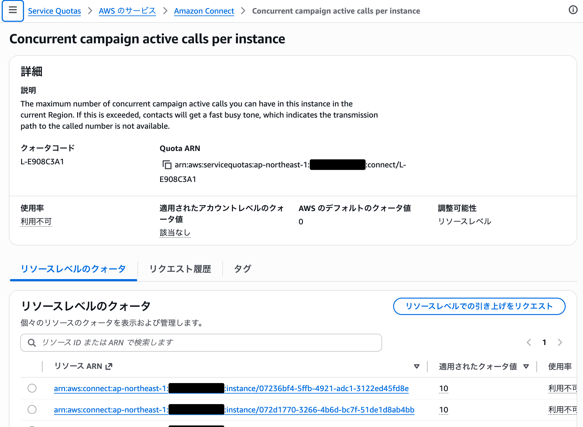
Task: Click quota code L-E908C3A1 text
Action: tap(42, 162)
